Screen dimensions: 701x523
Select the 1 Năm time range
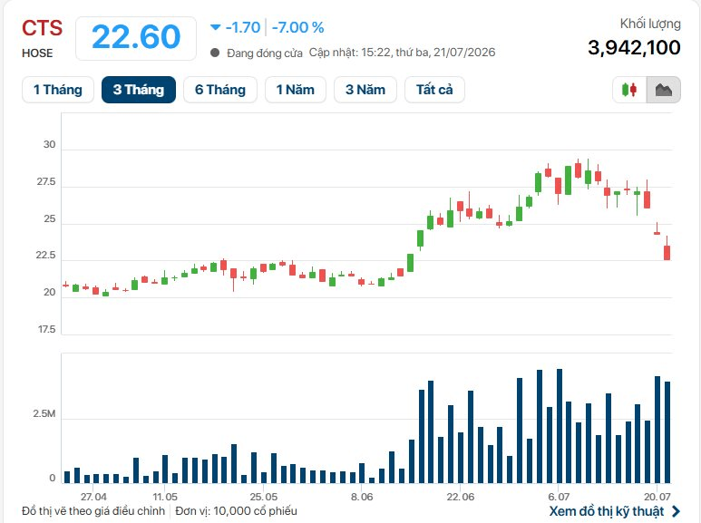296,90
